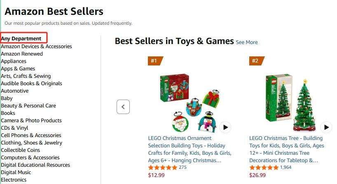Navigate to Cell Phones & Accessories

pos(31,135)
